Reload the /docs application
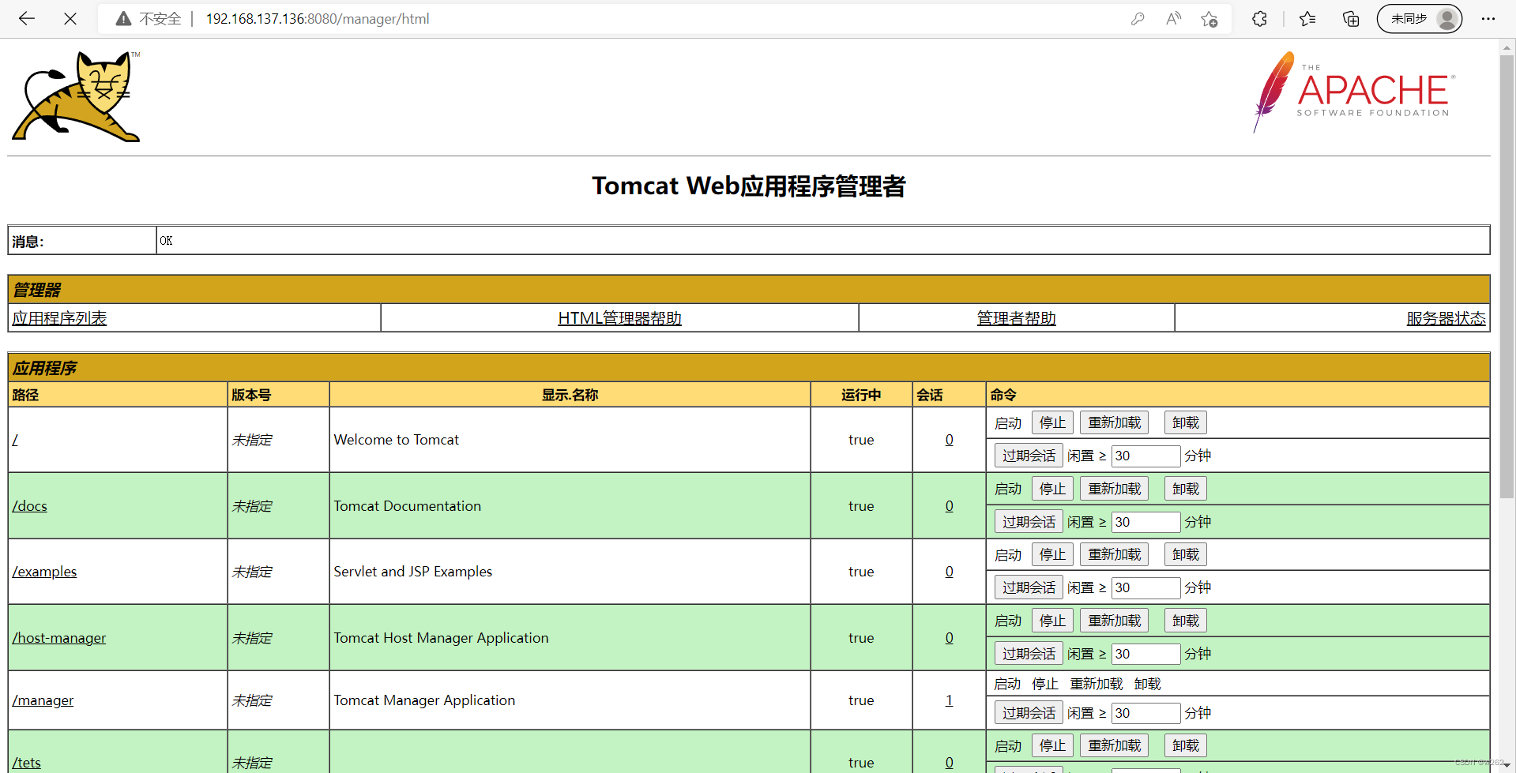1516x773 pixels. tap(1115, 490)
